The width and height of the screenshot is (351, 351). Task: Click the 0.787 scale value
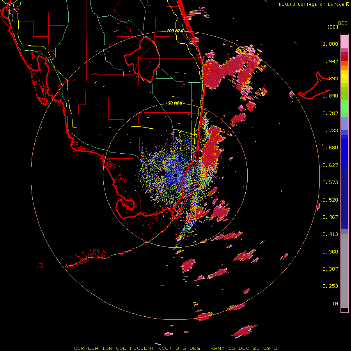pos(330,113)
